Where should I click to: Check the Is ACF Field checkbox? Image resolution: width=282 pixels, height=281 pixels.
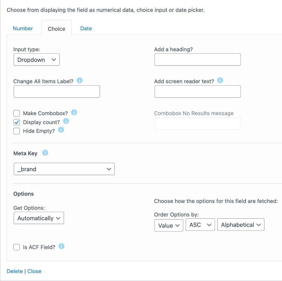[17, 247]
